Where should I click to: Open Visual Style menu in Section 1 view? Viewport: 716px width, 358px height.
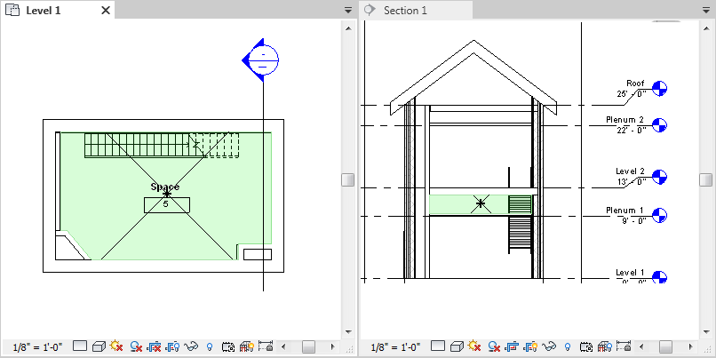(457, 346)
